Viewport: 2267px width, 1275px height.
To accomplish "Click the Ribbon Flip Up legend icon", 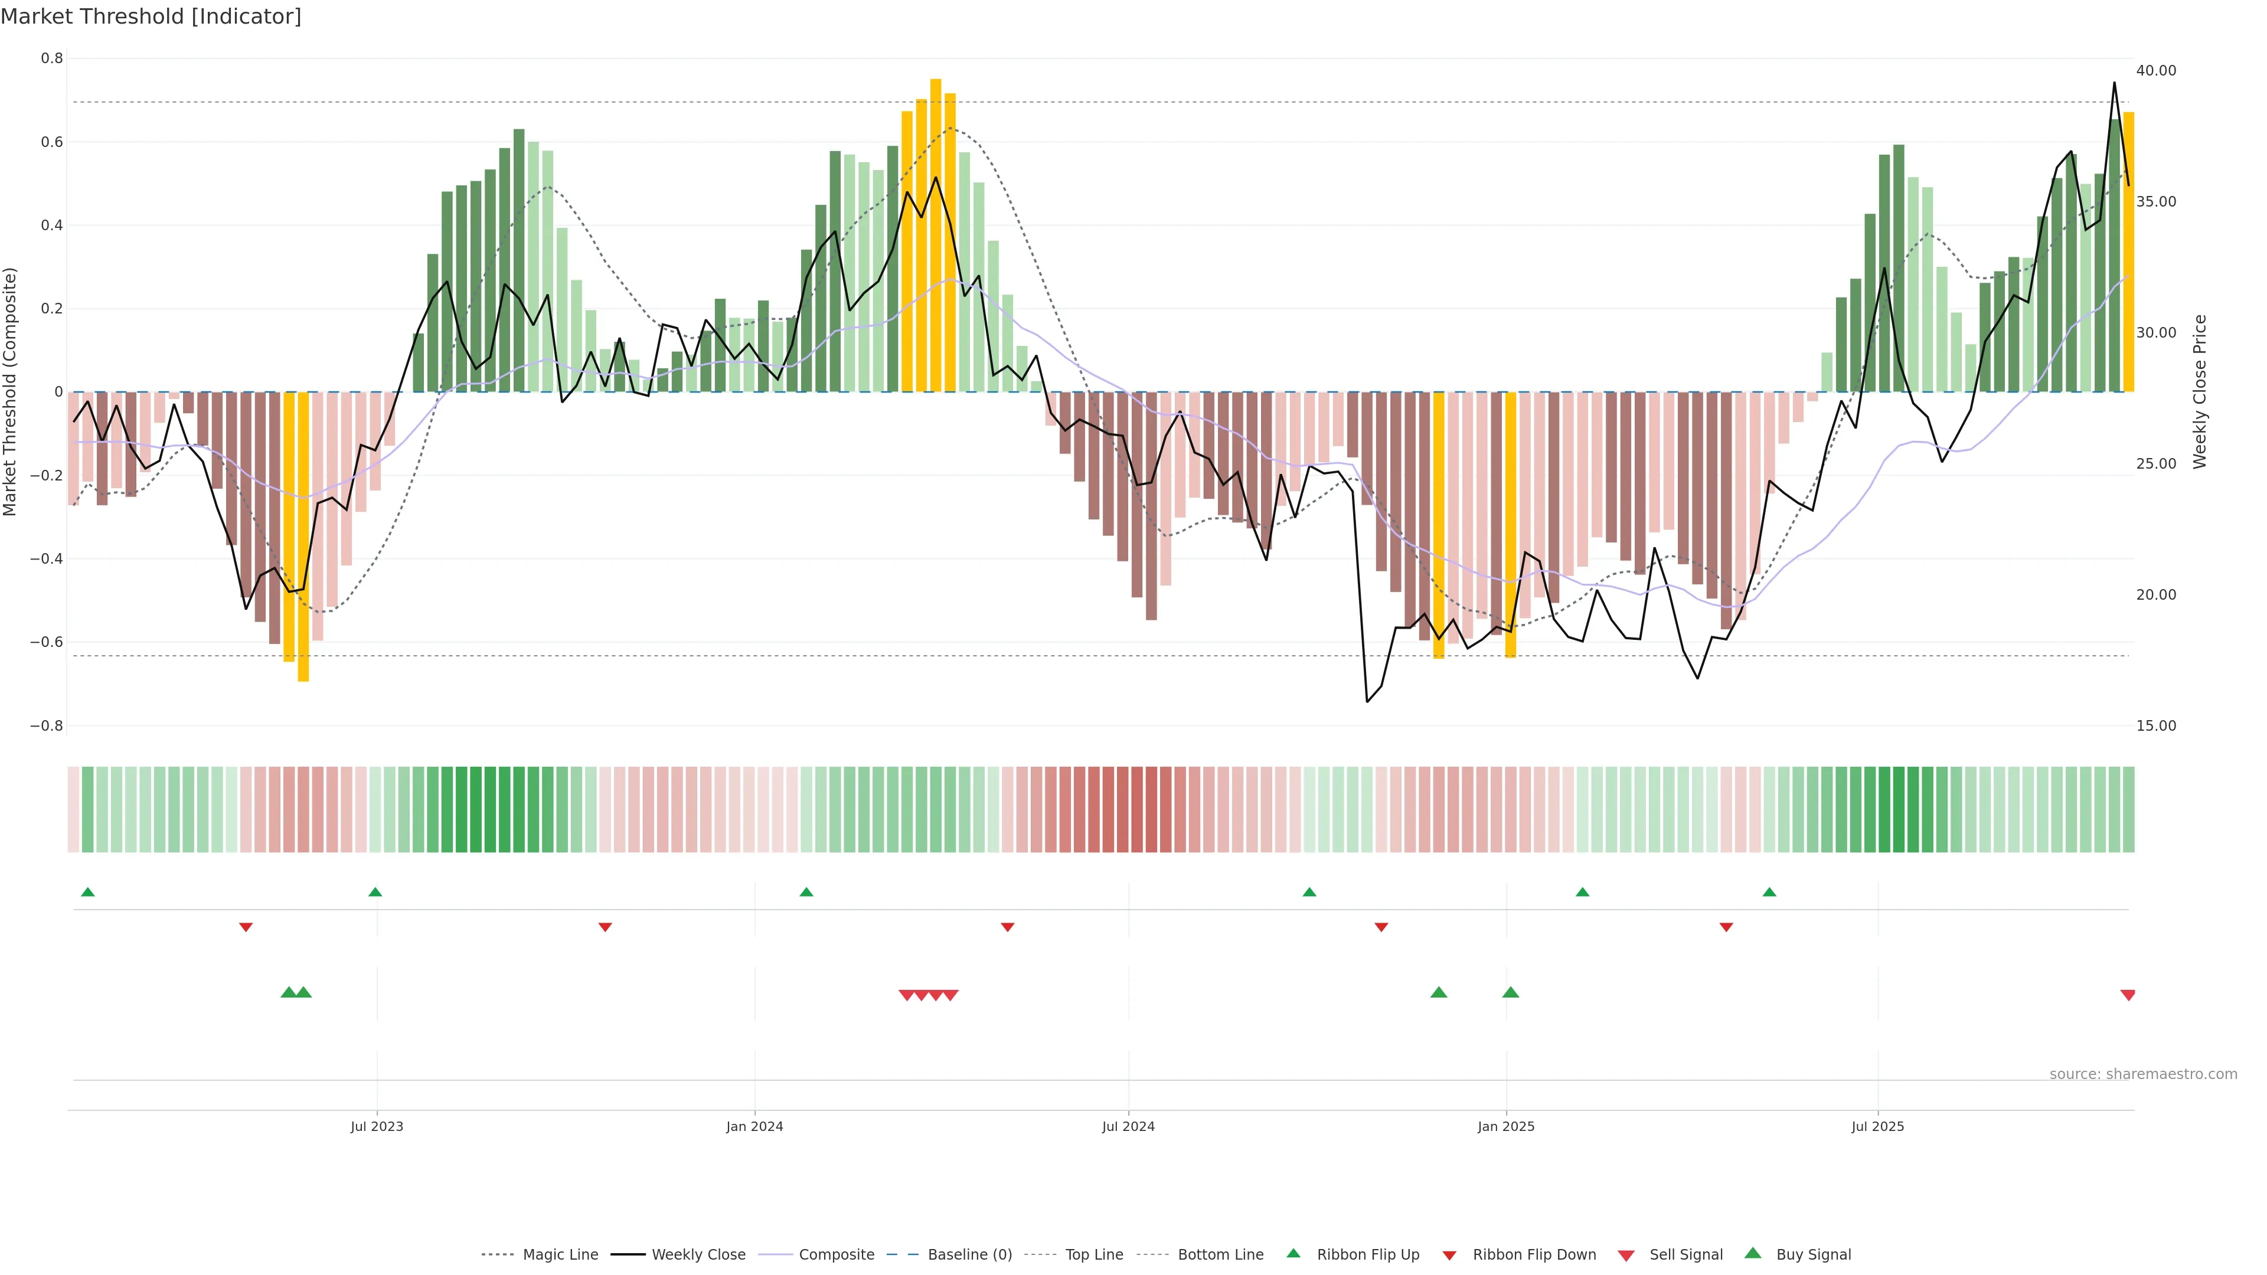I will point(1293,1254).
